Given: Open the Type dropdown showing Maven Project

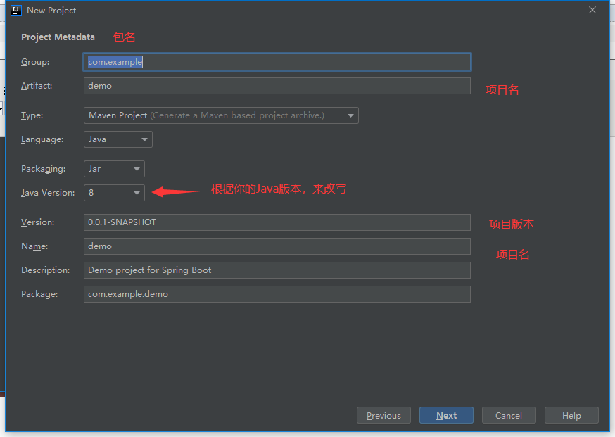Looking at the screenshot, I should coord(221,115).
